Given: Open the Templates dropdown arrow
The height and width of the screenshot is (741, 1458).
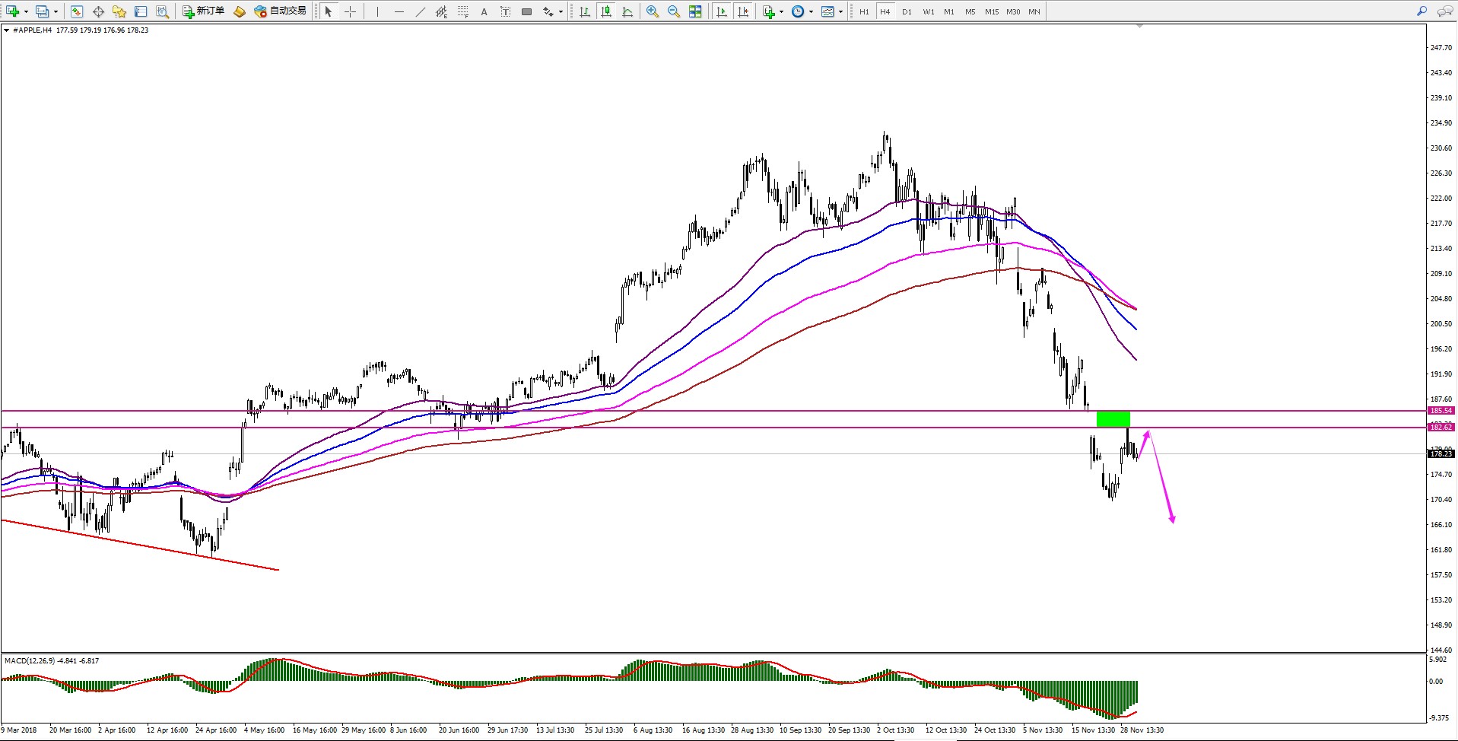Looking at the screenshot, I should point(840,11).
